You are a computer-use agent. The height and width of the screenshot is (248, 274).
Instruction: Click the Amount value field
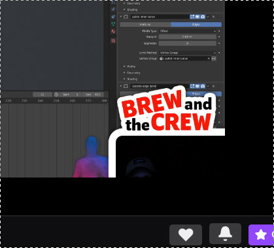188,37
